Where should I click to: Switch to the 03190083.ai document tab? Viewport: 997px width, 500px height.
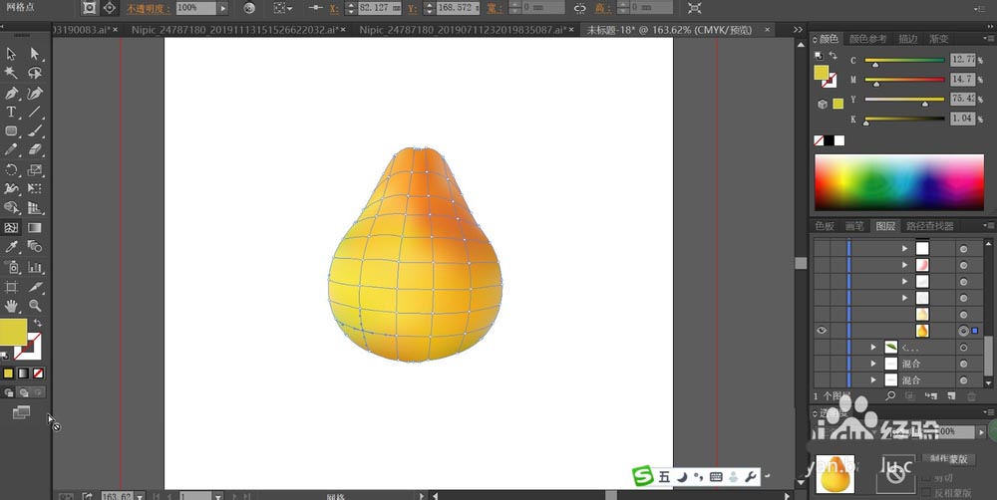(x=85, y=30)
